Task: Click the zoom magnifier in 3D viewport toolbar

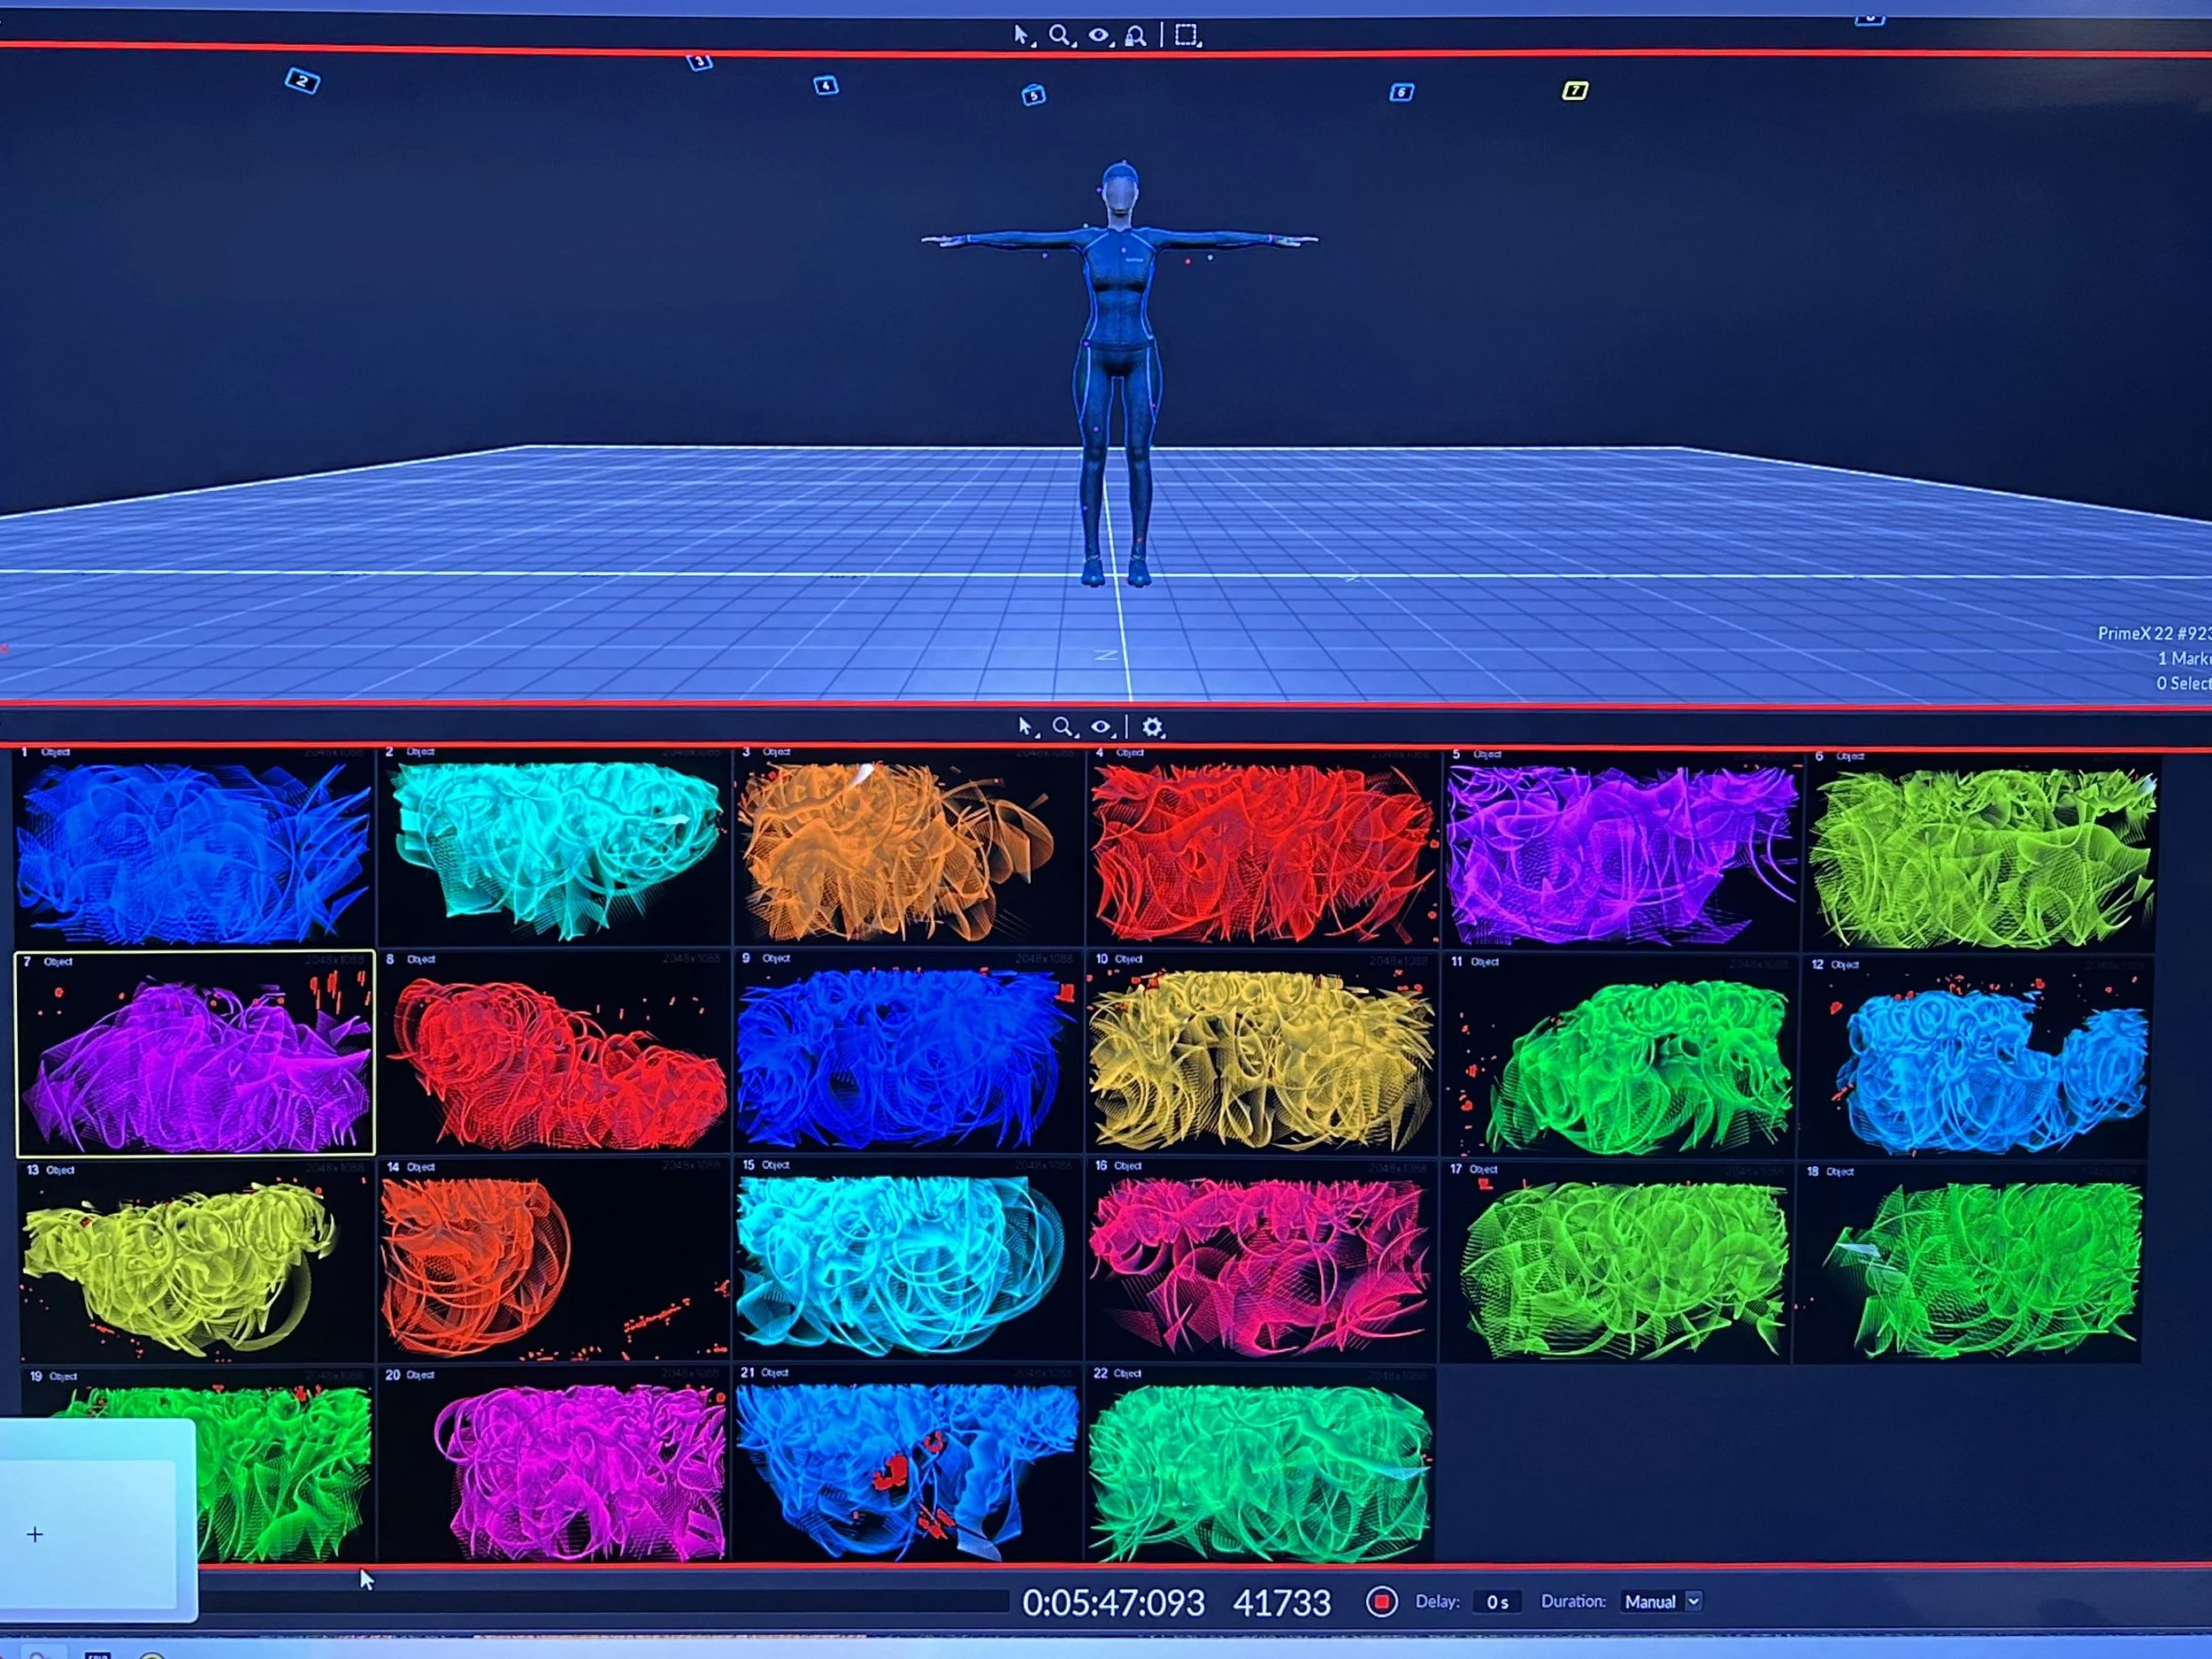Action: coord(1059,36)
